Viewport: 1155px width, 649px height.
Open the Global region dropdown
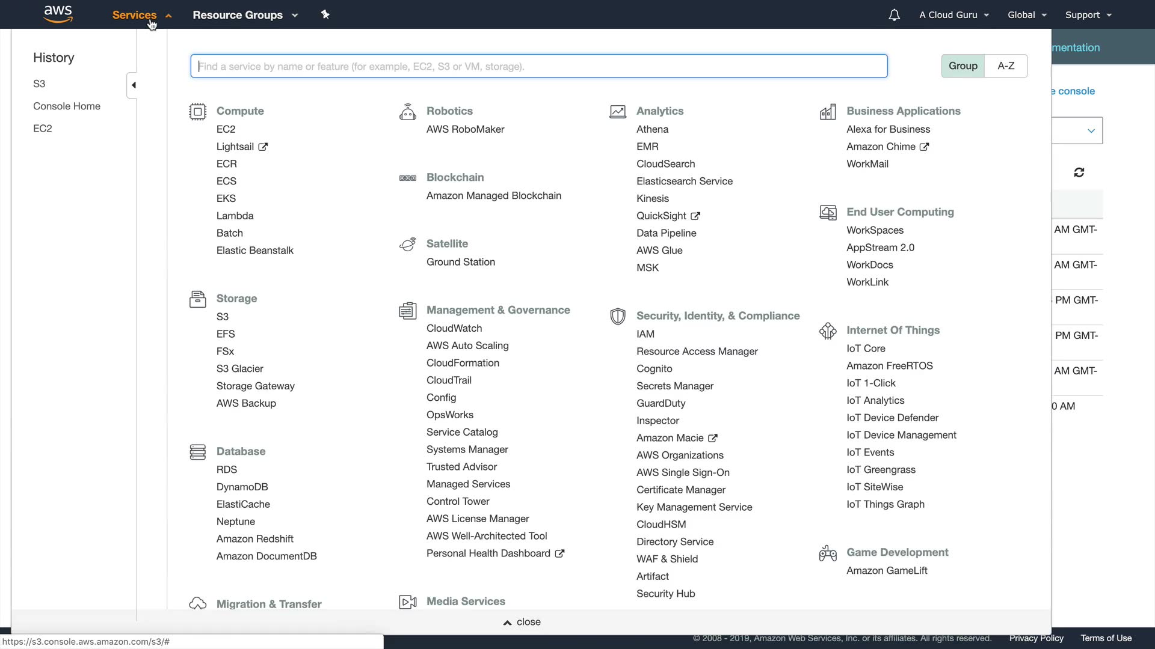click(1027, 15)
